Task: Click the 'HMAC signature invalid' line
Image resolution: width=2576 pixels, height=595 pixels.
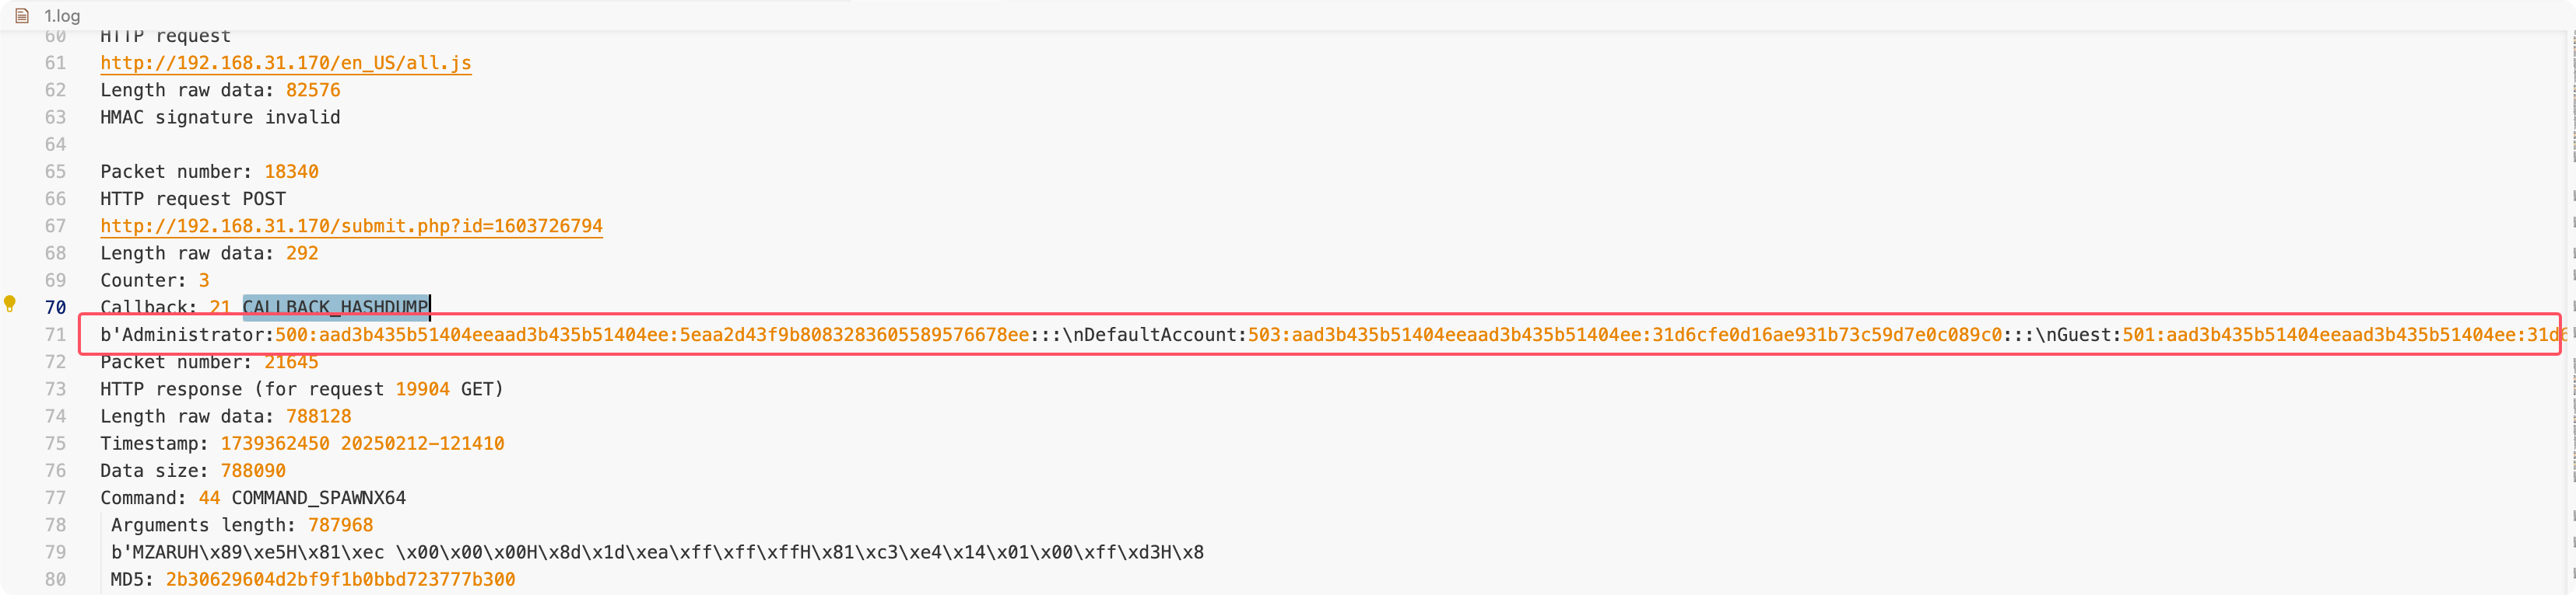Action: (220, 118)
